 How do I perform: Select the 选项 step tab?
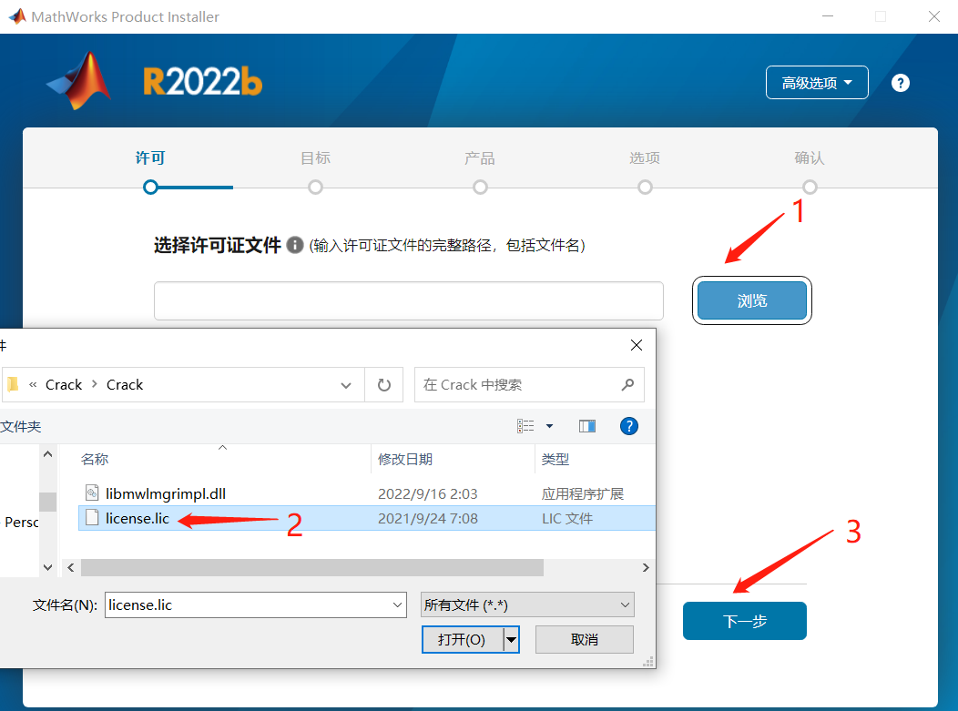645,158
